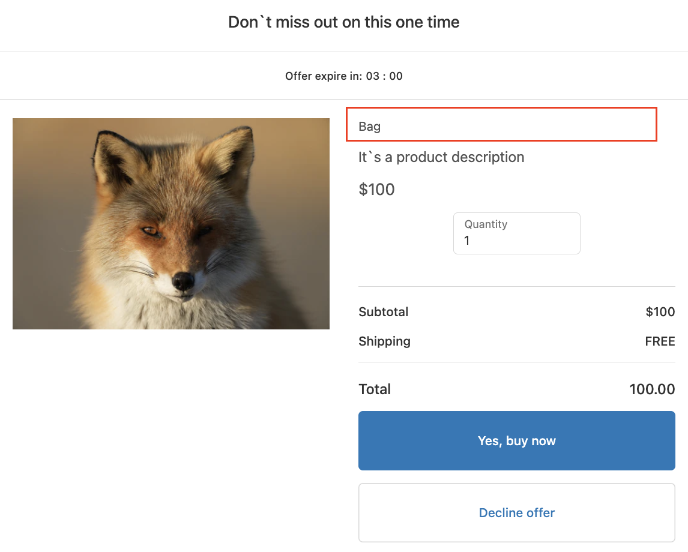Click the fox's black nose in the photo
The width and height of the screenshot is (688, 552).
pos(183,280)
